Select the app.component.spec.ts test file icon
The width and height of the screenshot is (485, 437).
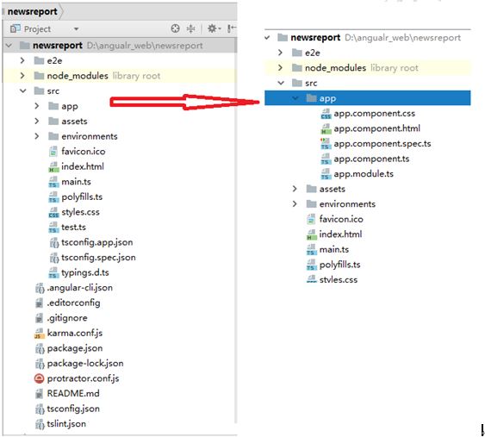click(326, 144)
